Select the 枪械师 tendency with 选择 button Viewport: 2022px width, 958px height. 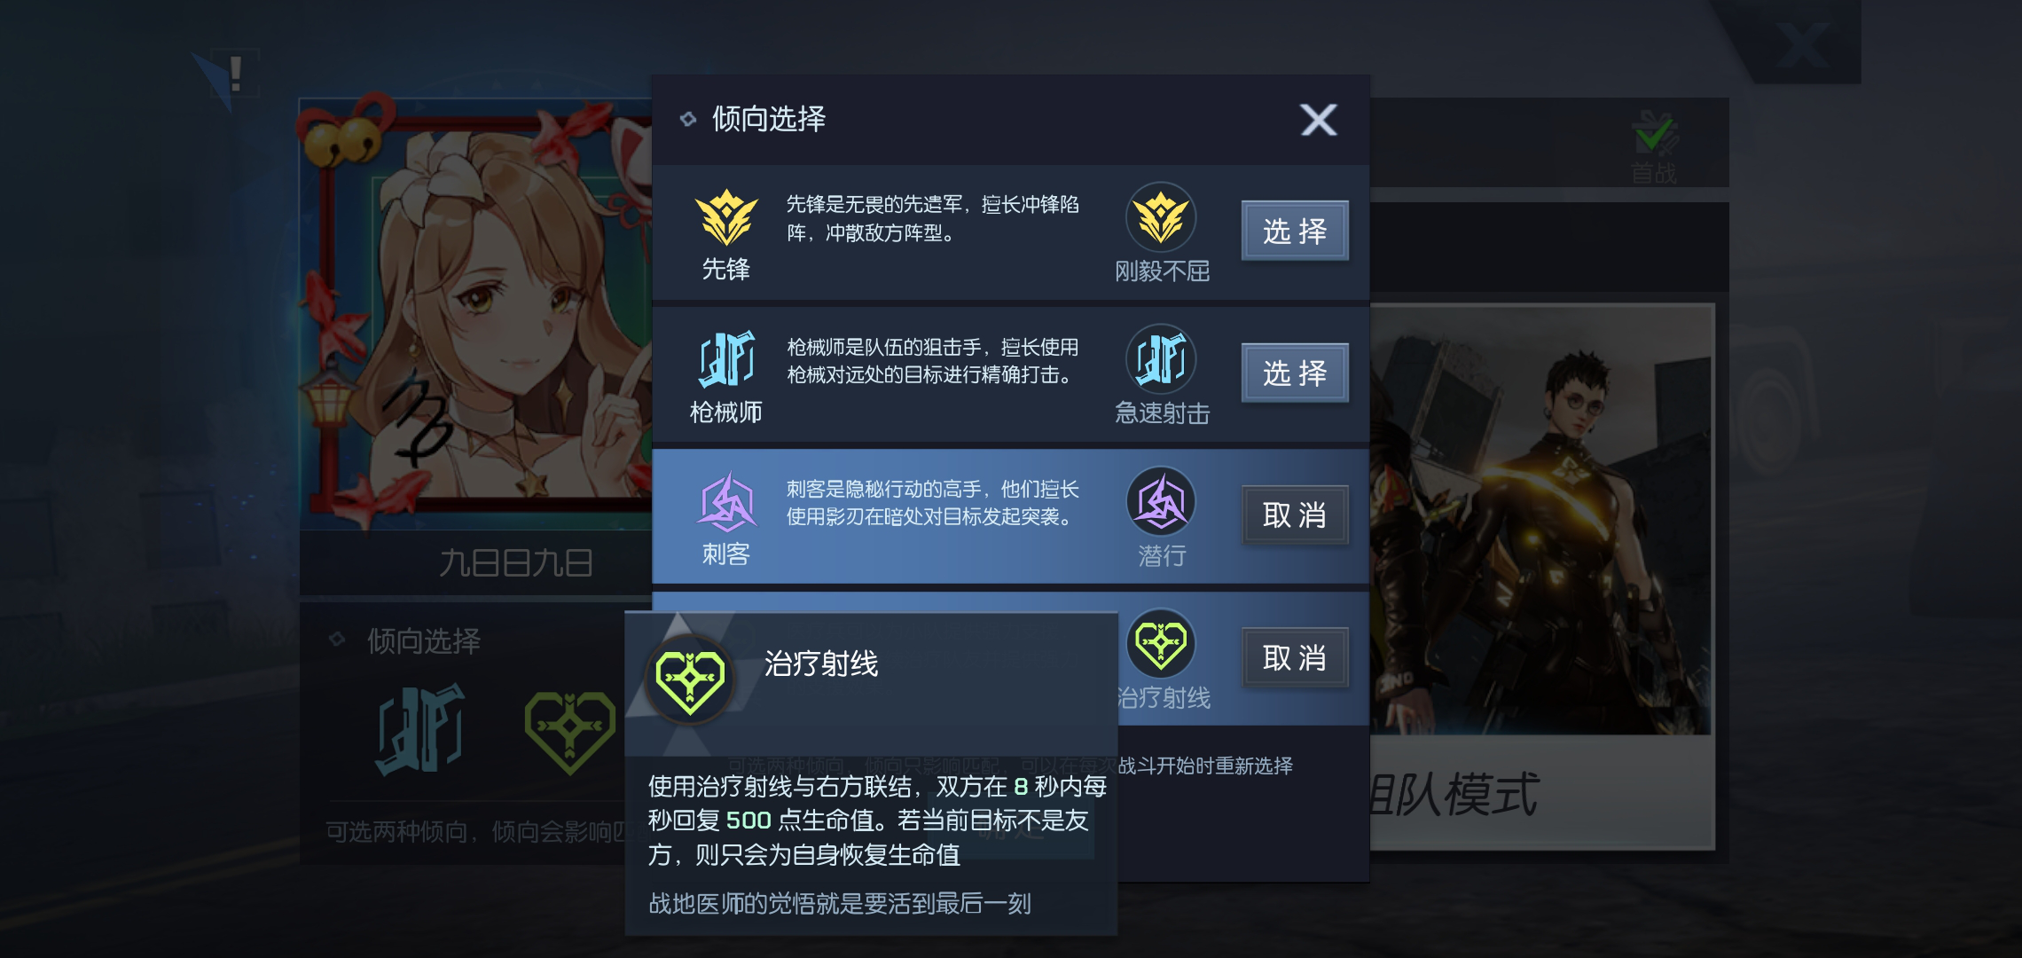click(1295, 373)
